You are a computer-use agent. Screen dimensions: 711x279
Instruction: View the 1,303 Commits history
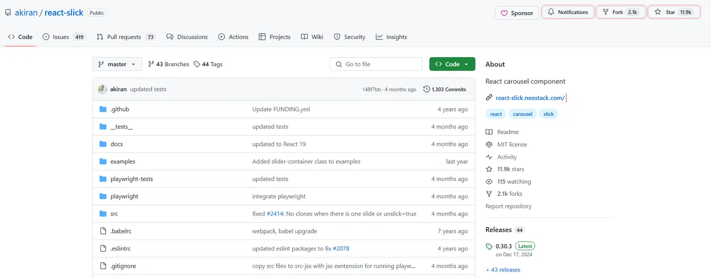coord(445,89)
